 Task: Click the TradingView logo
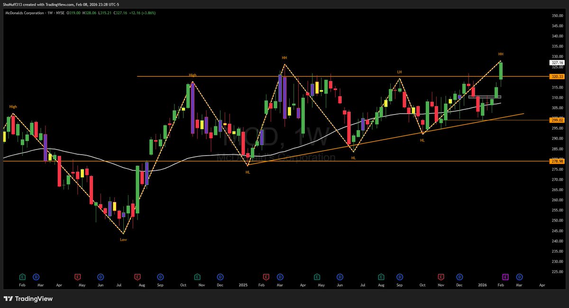pos(28,299)
